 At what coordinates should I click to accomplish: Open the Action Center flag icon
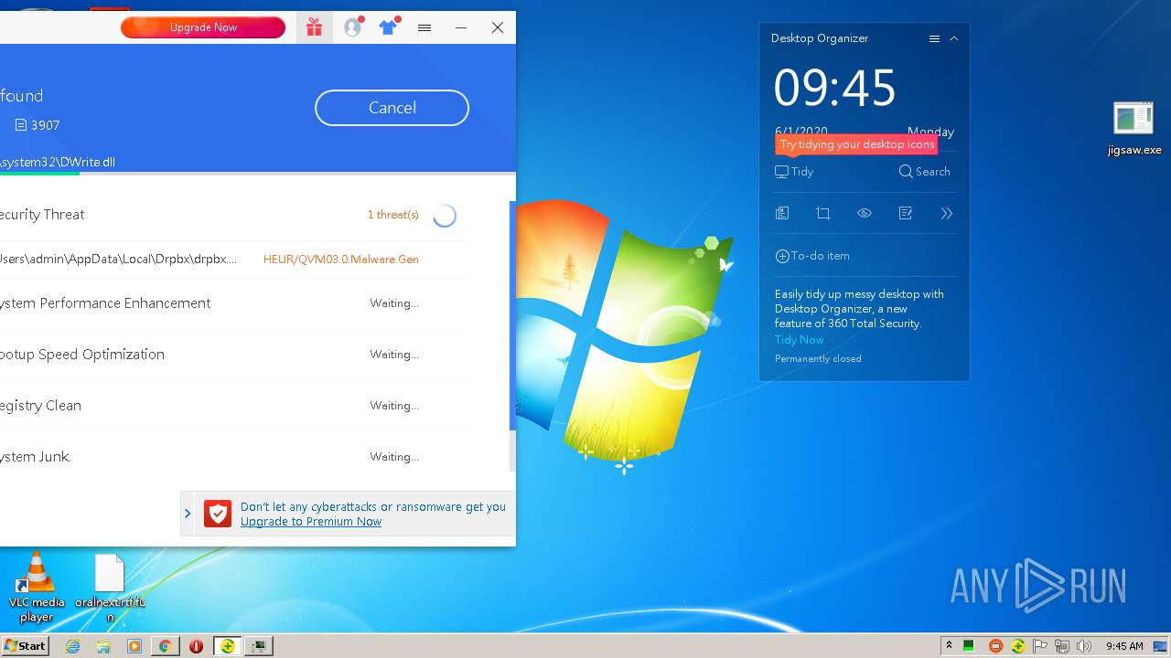point(1040,646)
